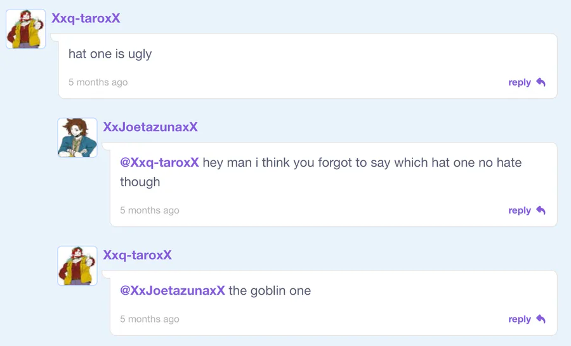Follow the @Xxq-taroxX mention link
This screenshot has width=571, height=346.
tap(159, 162)
